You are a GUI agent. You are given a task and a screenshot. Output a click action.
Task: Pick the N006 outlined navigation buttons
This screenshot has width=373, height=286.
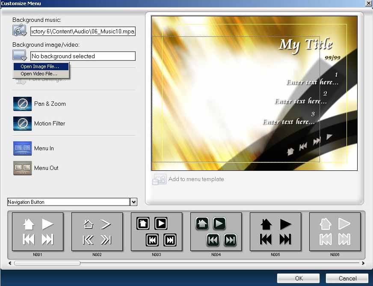click(x=335, y=232)
